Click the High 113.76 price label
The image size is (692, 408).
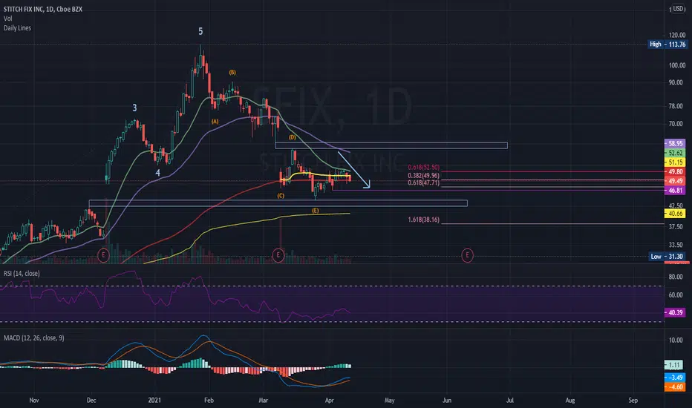[x=667, y=44]
